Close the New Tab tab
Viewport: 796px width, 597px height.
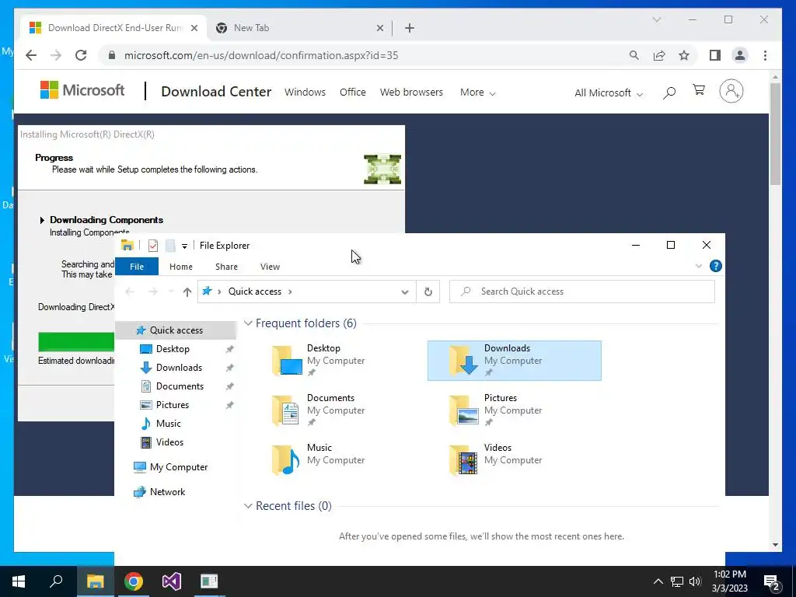click(379, 28)
